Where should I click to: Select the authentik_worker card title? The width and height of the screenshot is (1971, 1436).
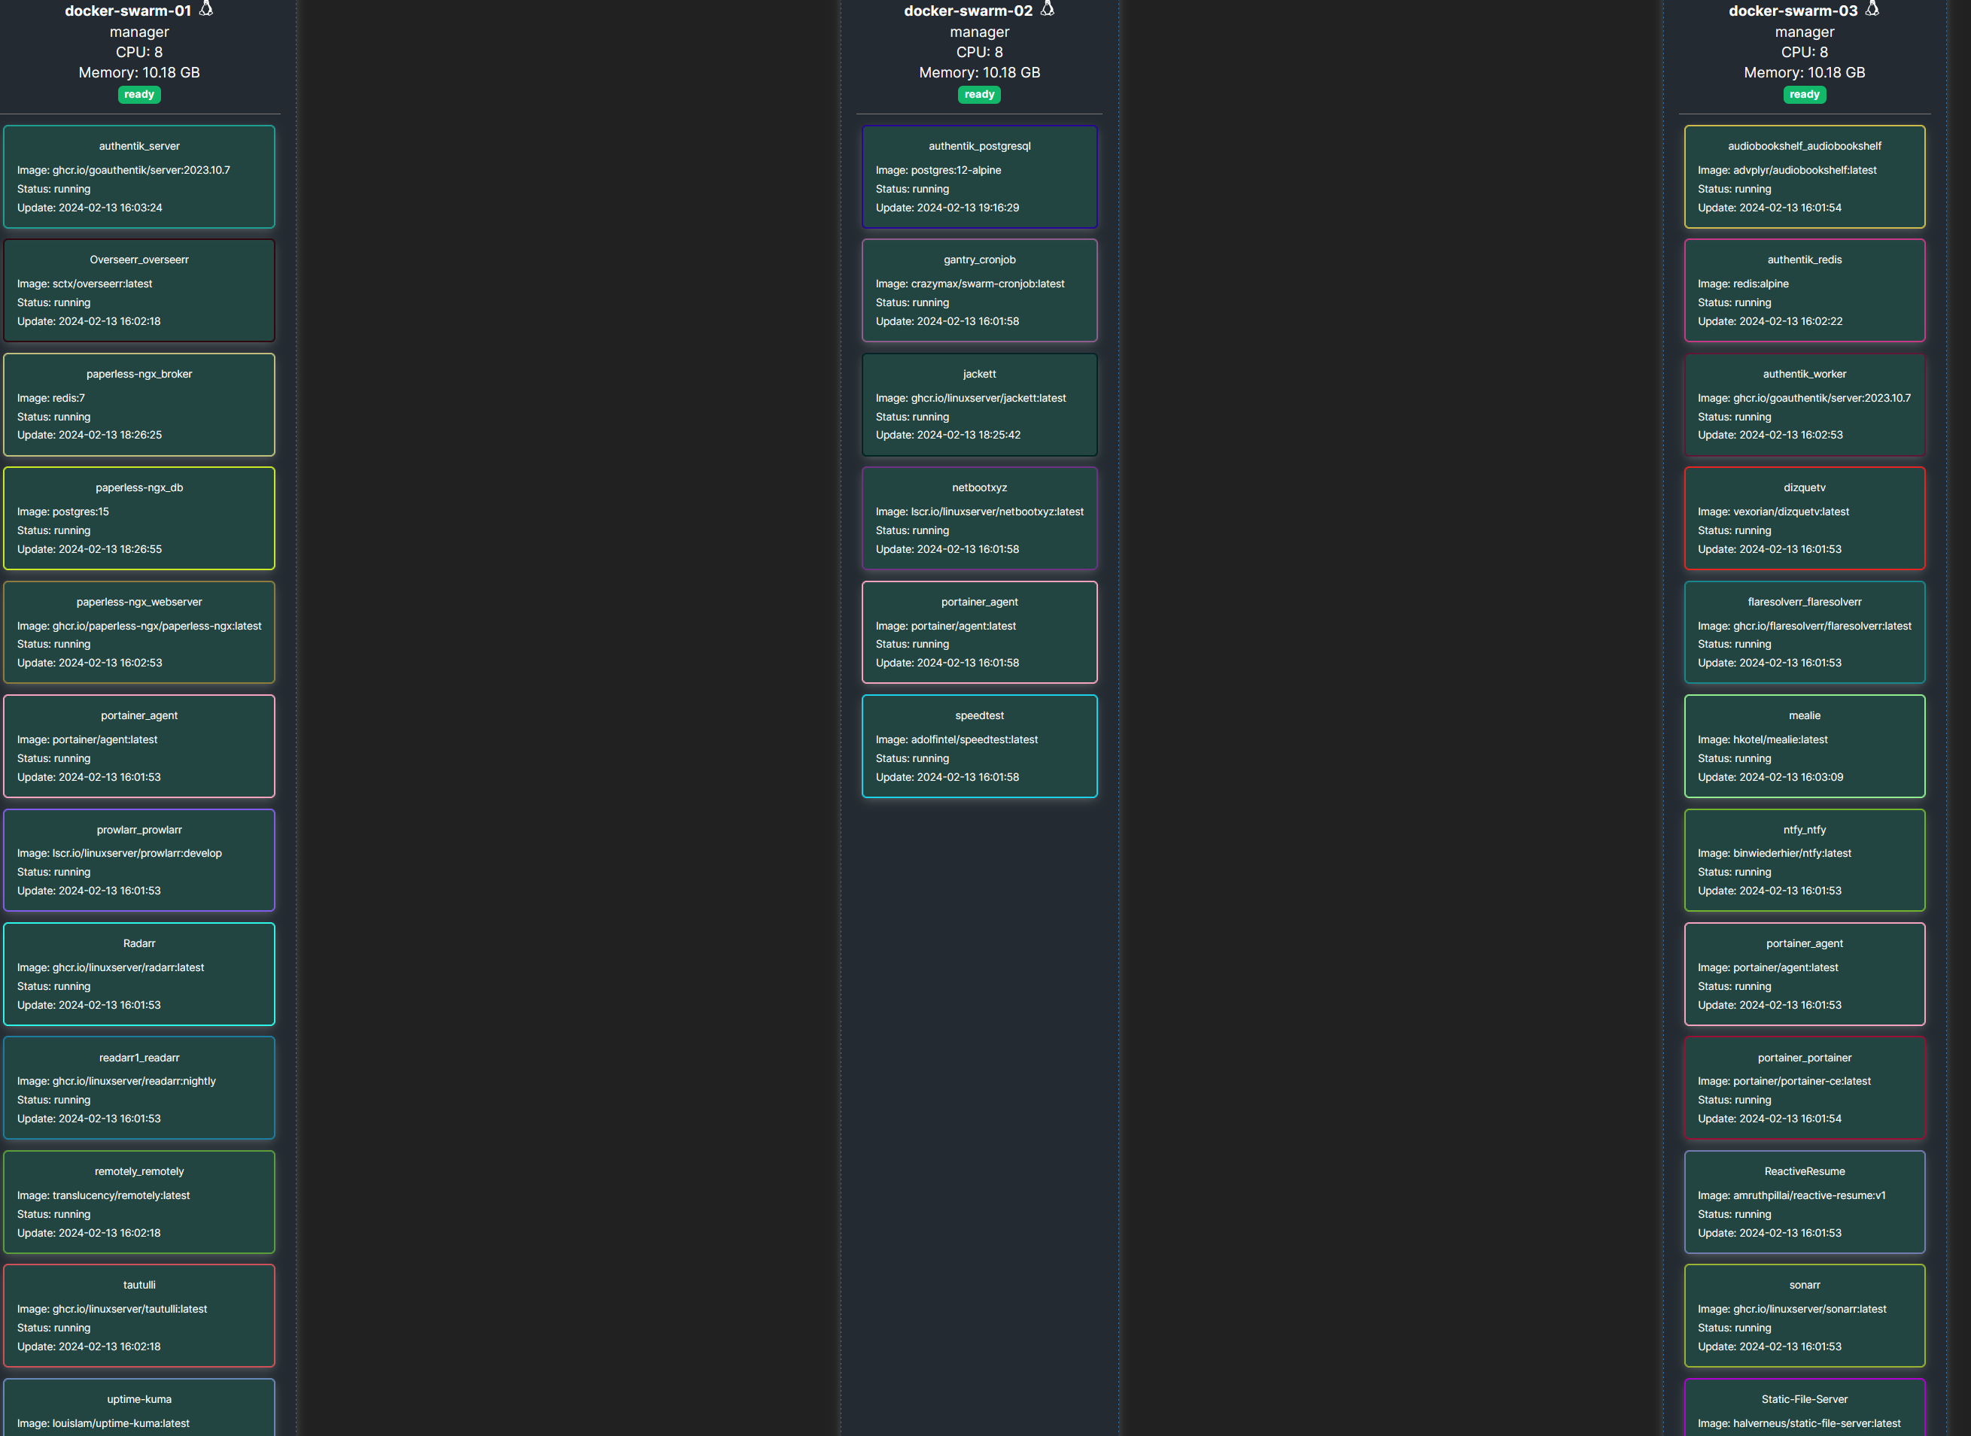tap(1804, 374)
